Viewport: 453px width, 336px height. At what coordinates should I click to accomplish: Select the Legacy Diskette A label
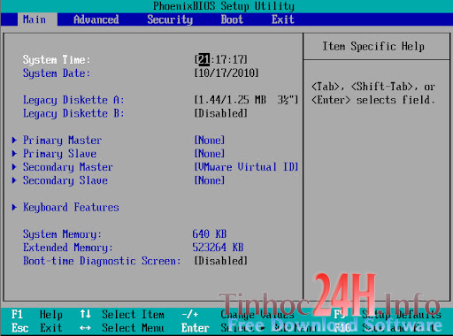pyautogui.click(x=73, y=100)
